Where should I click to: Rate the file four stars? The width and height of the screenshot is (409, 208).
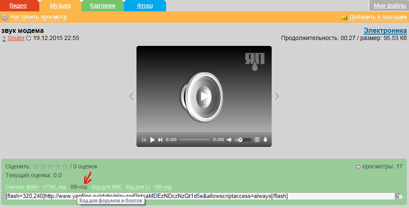click(57, 166)
